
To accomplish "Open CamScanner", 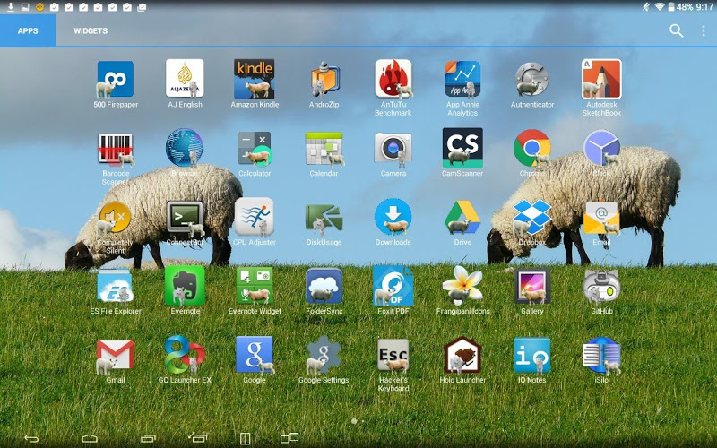I will click(462, 148).
